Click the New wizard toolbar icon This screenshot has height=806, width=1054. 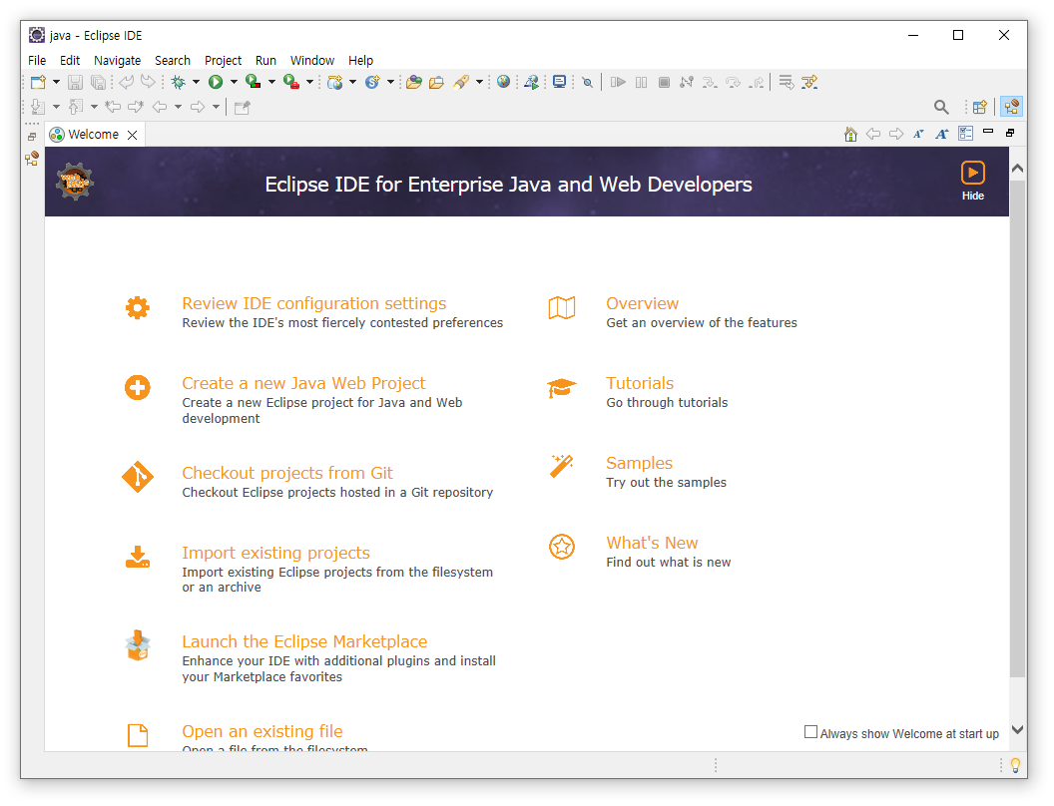[x=38, y=82]
